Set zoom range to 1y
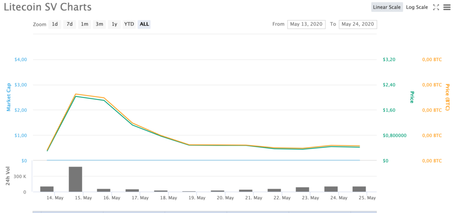The height and width of the screenshot is (213, 456). pyautogui.click(x=114, y=24)
